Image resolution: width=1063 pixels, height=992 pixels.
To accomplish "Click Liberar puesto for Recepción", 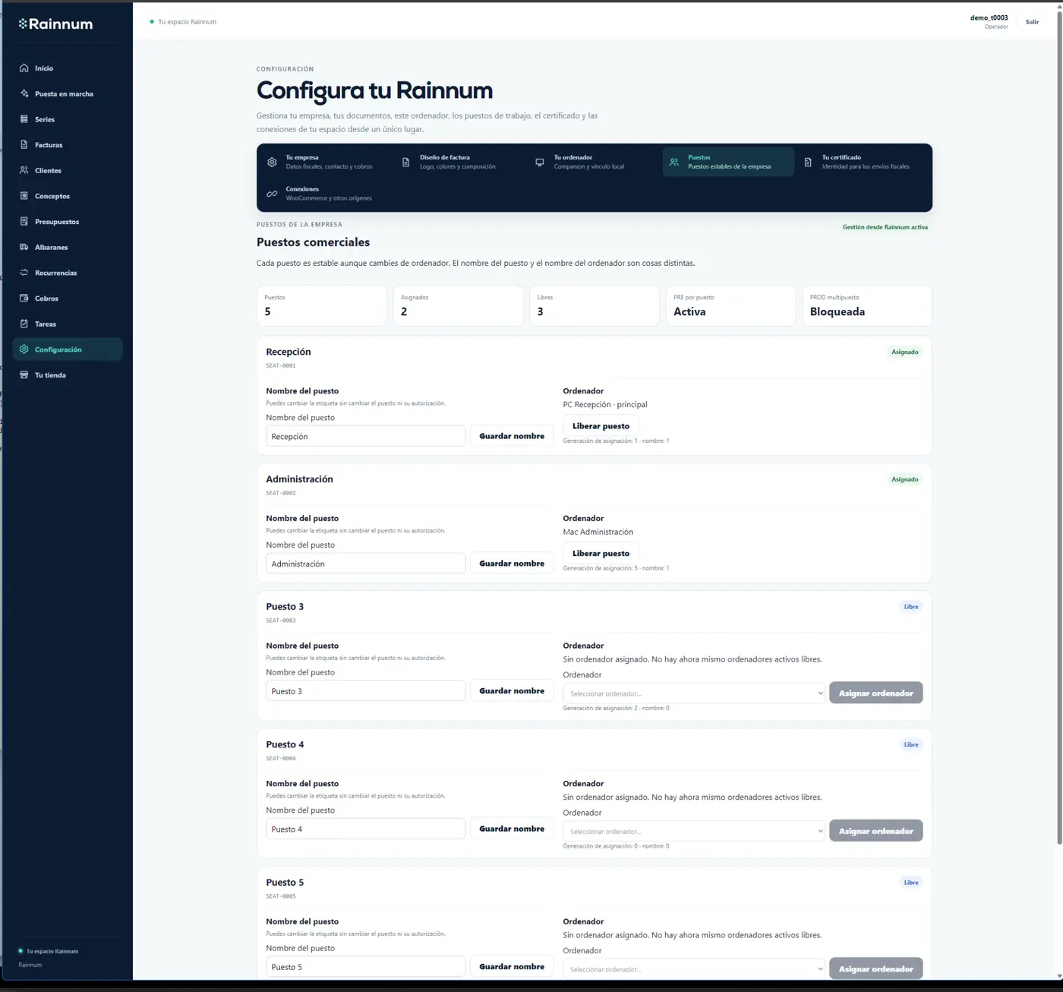I will pyautogui.click(x=601, y=426).
